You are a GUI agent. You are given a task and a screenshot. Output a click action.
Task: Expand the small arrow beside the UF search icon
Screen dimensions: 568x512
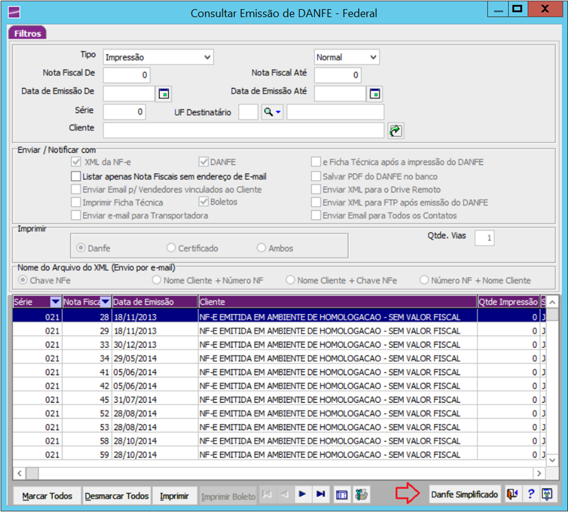pyautogui.click(x=278, y=112)
